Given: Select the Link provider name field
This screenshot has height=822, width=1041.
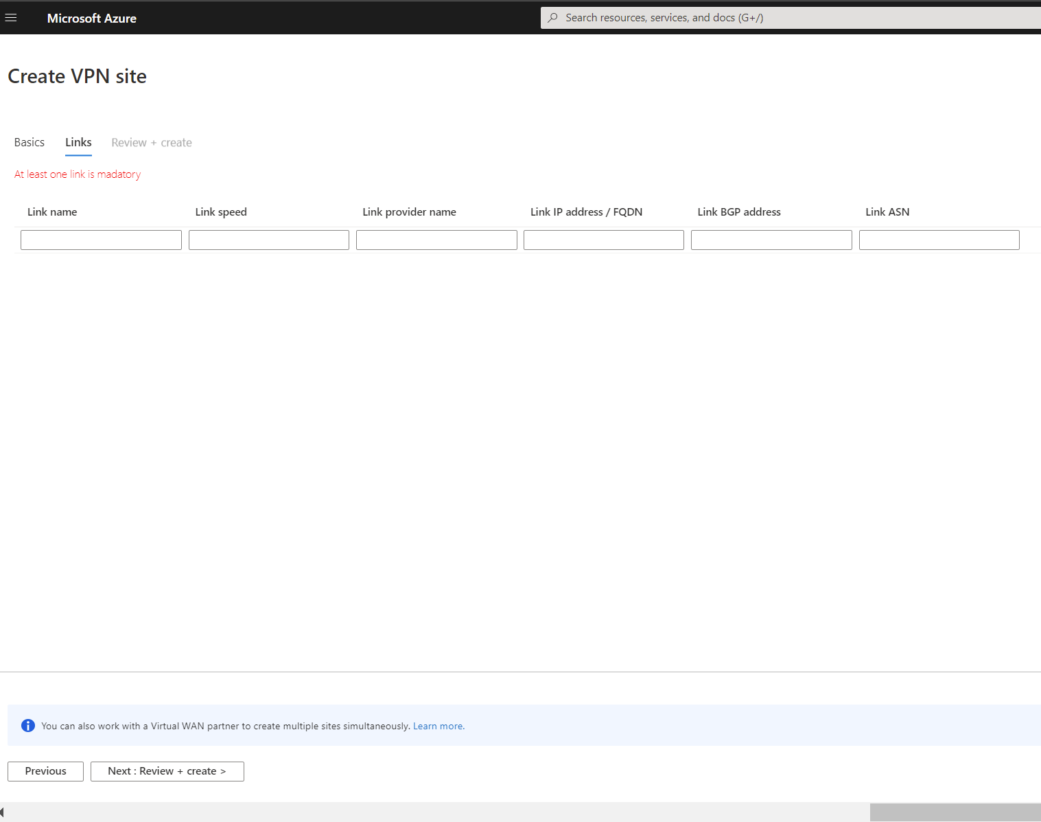Looking at the screenshot, I should 436,240.
